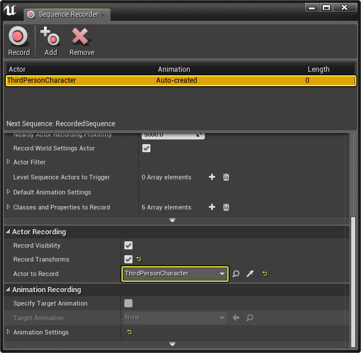
Task: Reset Record Transforms to default value
Action: point(139,259)
